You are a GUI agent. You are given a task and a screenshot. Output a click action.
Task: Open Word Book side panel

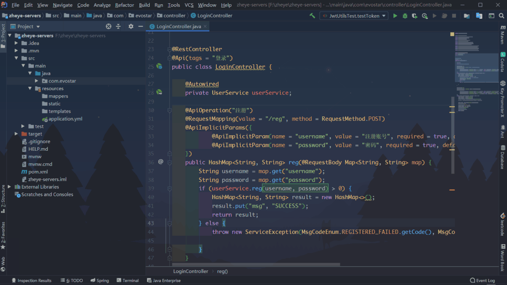[502, 258]
